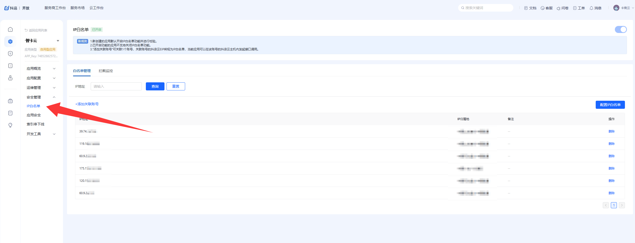Viewport: 635px width, 243px height.
Task: Click +添加关联账号 link
Action: point(87,104)
